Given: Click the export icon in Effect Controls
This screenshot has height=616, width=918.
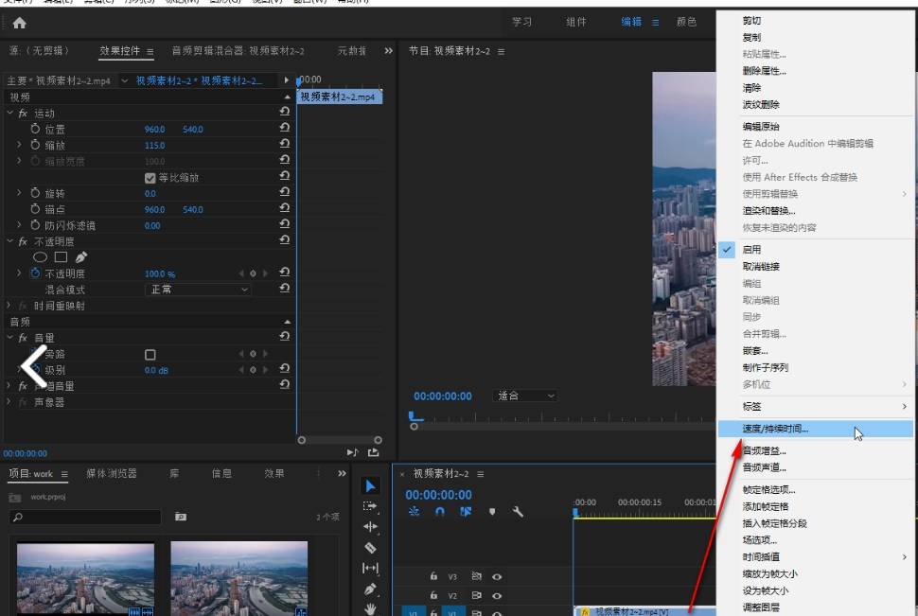Looking at the screenshot, I should 373,452.
